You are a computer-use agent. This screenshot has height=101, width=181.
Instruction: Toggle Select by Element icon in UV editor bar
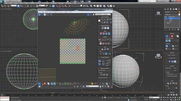tap(48, 84)
